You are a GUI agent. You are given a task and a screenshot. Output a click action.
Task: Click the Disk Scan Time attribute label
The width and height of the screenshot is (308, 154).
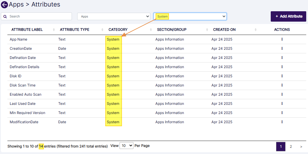[22, 85]
